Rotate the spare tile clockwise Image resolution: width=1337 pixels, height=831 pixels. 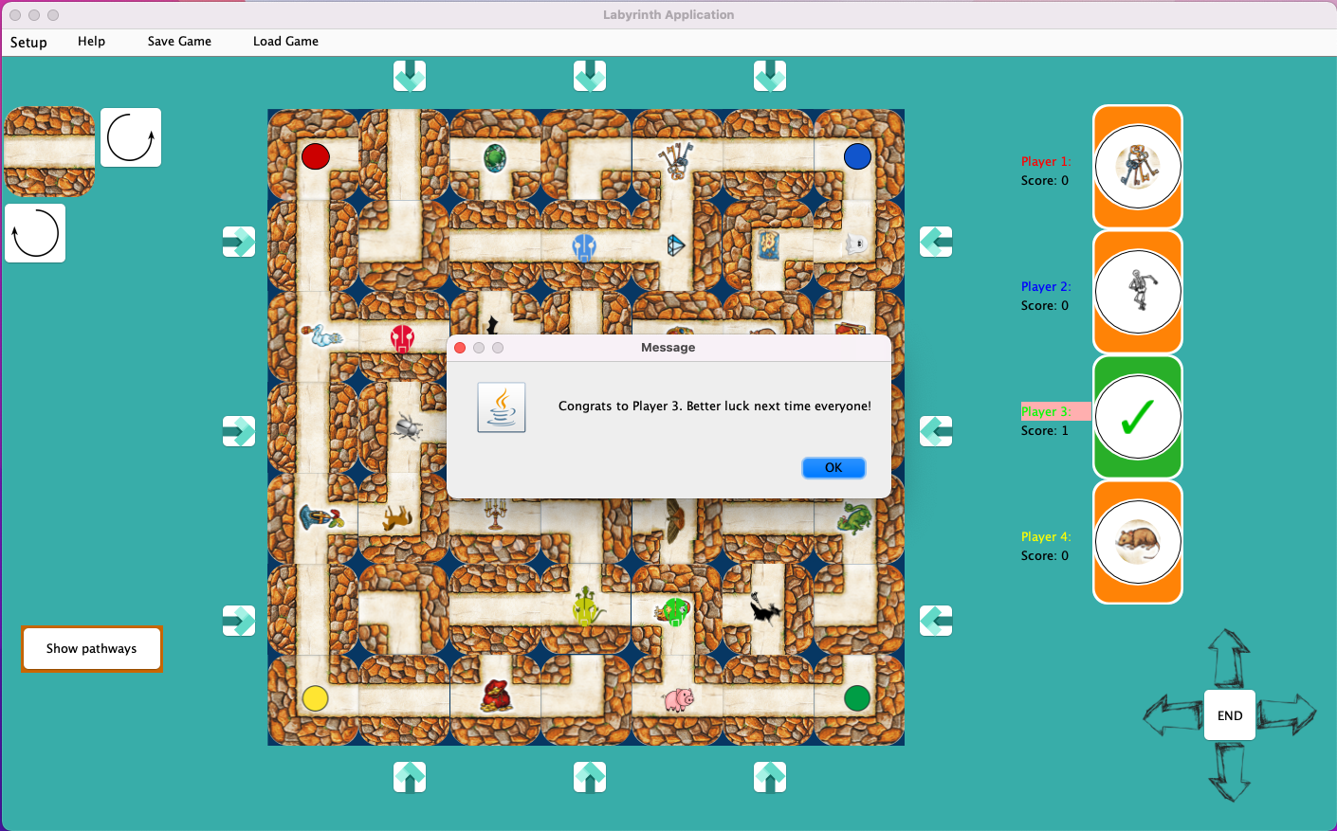point(130,136)
